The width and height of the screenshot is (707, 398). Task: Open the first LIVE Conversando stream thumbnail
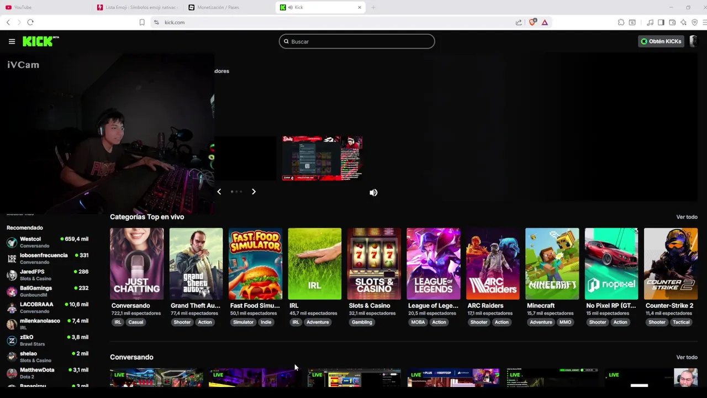(x=156, y=378)
